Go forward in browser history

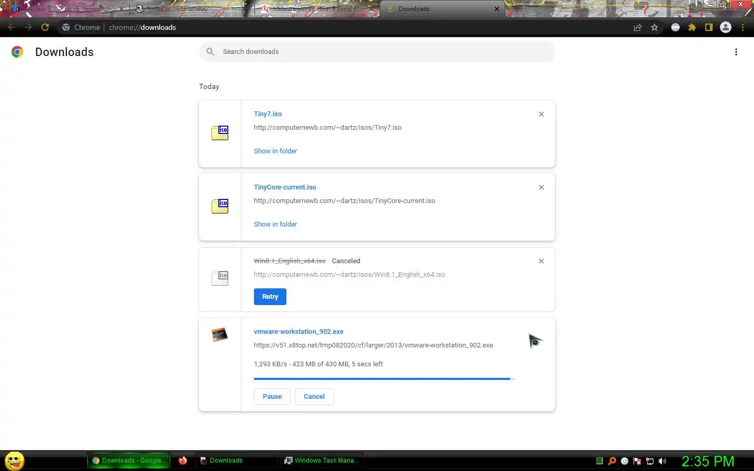(x=28, y=27)
